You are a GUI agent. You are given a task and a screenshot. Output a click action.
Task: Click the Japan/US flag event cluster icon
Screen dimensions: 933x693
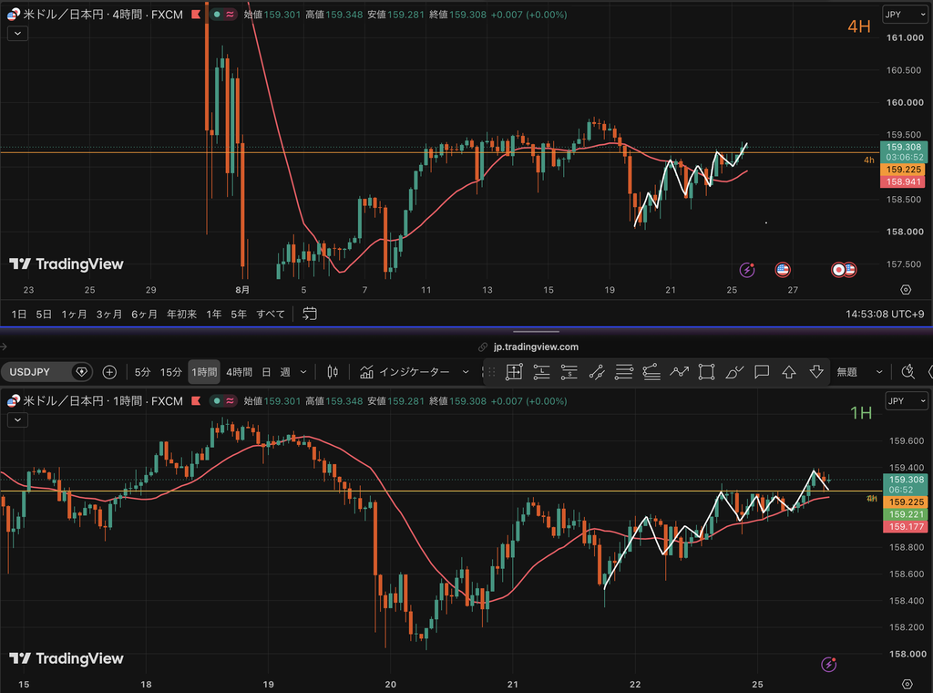[844, 270]
